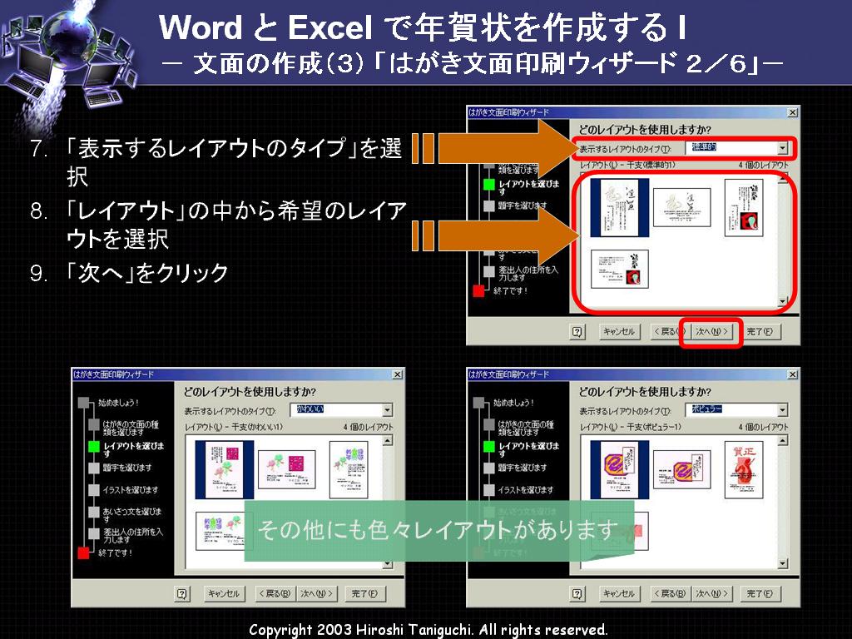The height and width of the screenshot is (639, 852).
Task: Click the red 終了です! step marker in かわいい wizard
Action: point(83,552)
